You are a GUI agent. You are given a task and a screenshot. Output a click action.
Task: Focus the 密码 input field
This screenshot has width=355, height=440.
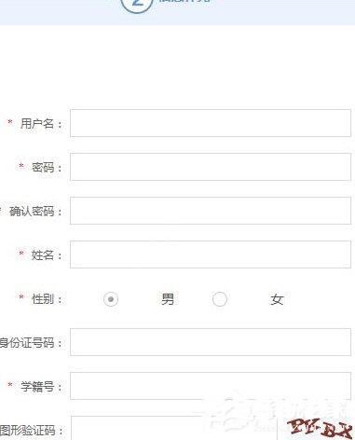pos(211,167)
